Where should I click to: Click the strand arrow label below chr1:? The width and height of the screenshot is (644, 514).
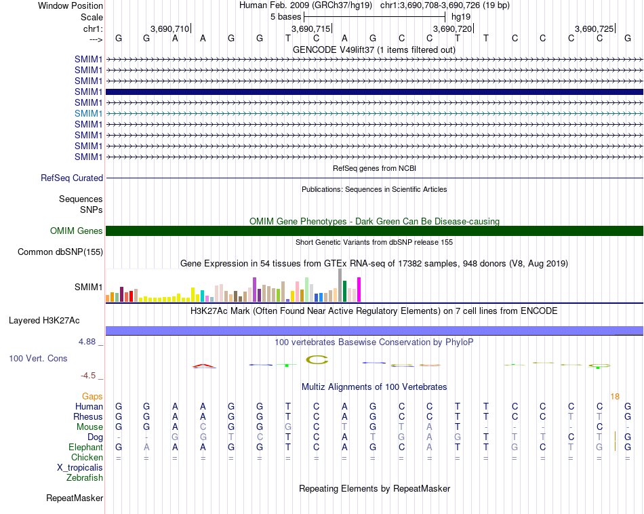pos(96,39)
